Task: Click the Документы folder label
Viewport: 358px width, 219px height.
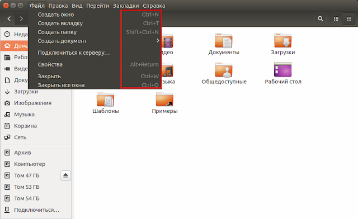Action: pos(224,53)
